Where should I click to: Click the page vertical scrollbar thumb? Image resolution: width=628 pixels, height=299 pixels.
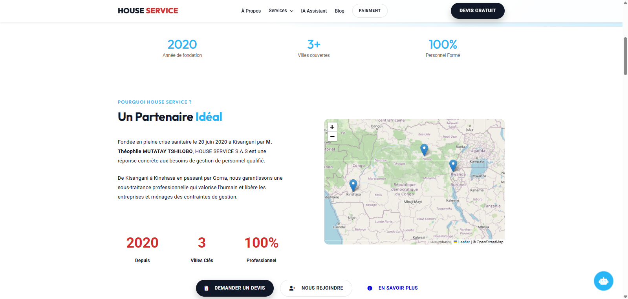[x=625, y=56]
